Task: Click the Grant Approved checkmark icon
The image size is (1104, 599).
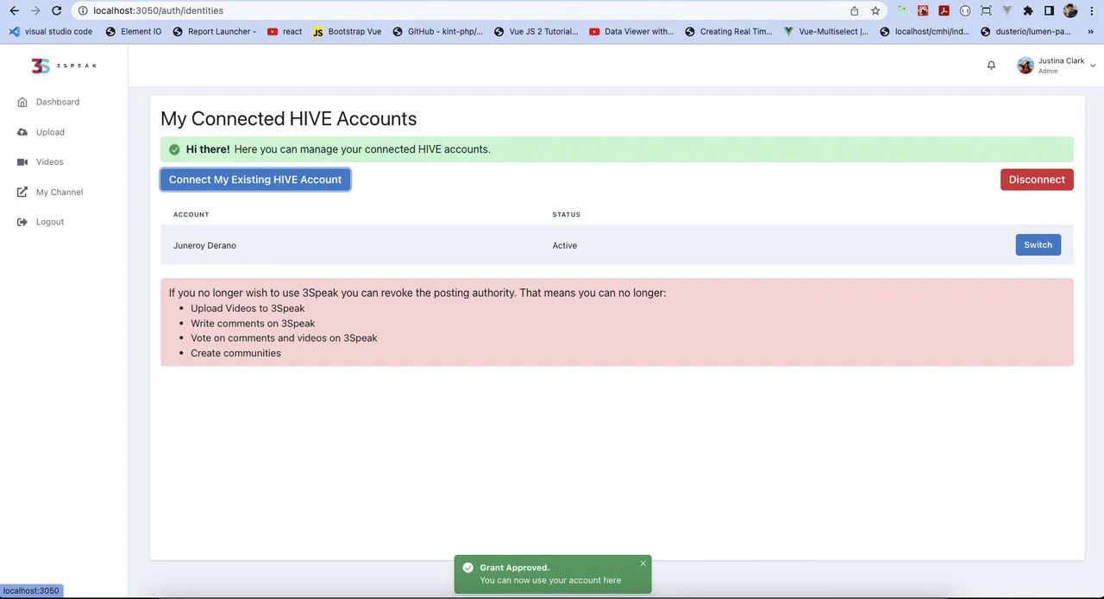Action: 467,567
